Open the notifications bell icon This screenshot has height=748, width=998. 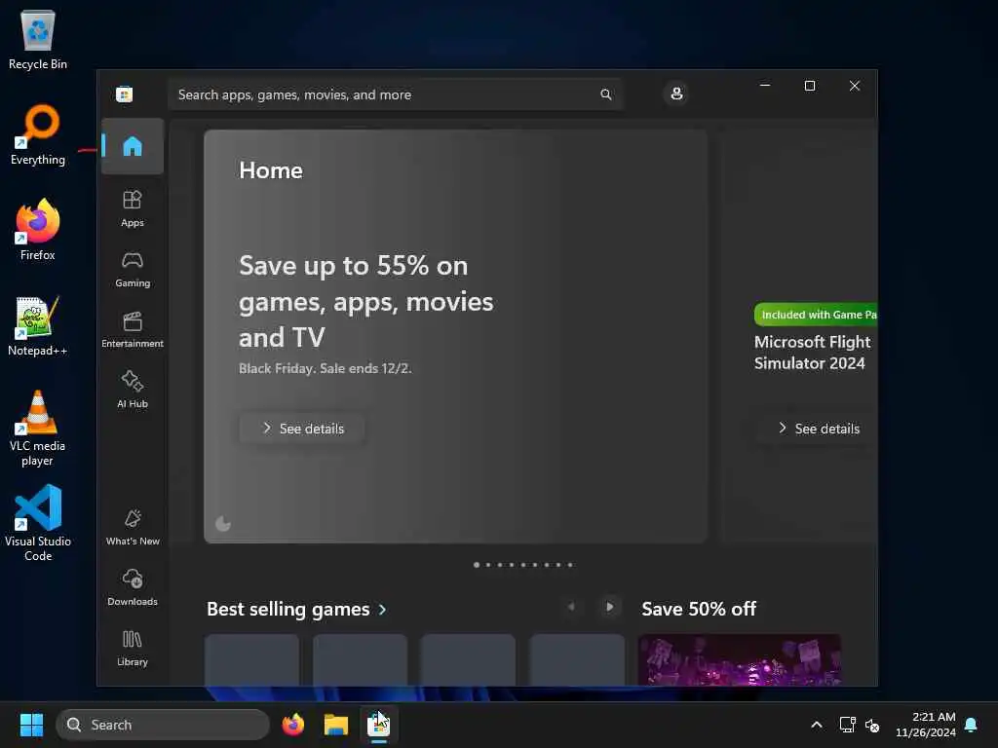coord(972,725)
